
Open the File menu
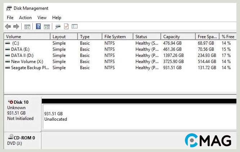pyautogui.click(x=10, y=17)
